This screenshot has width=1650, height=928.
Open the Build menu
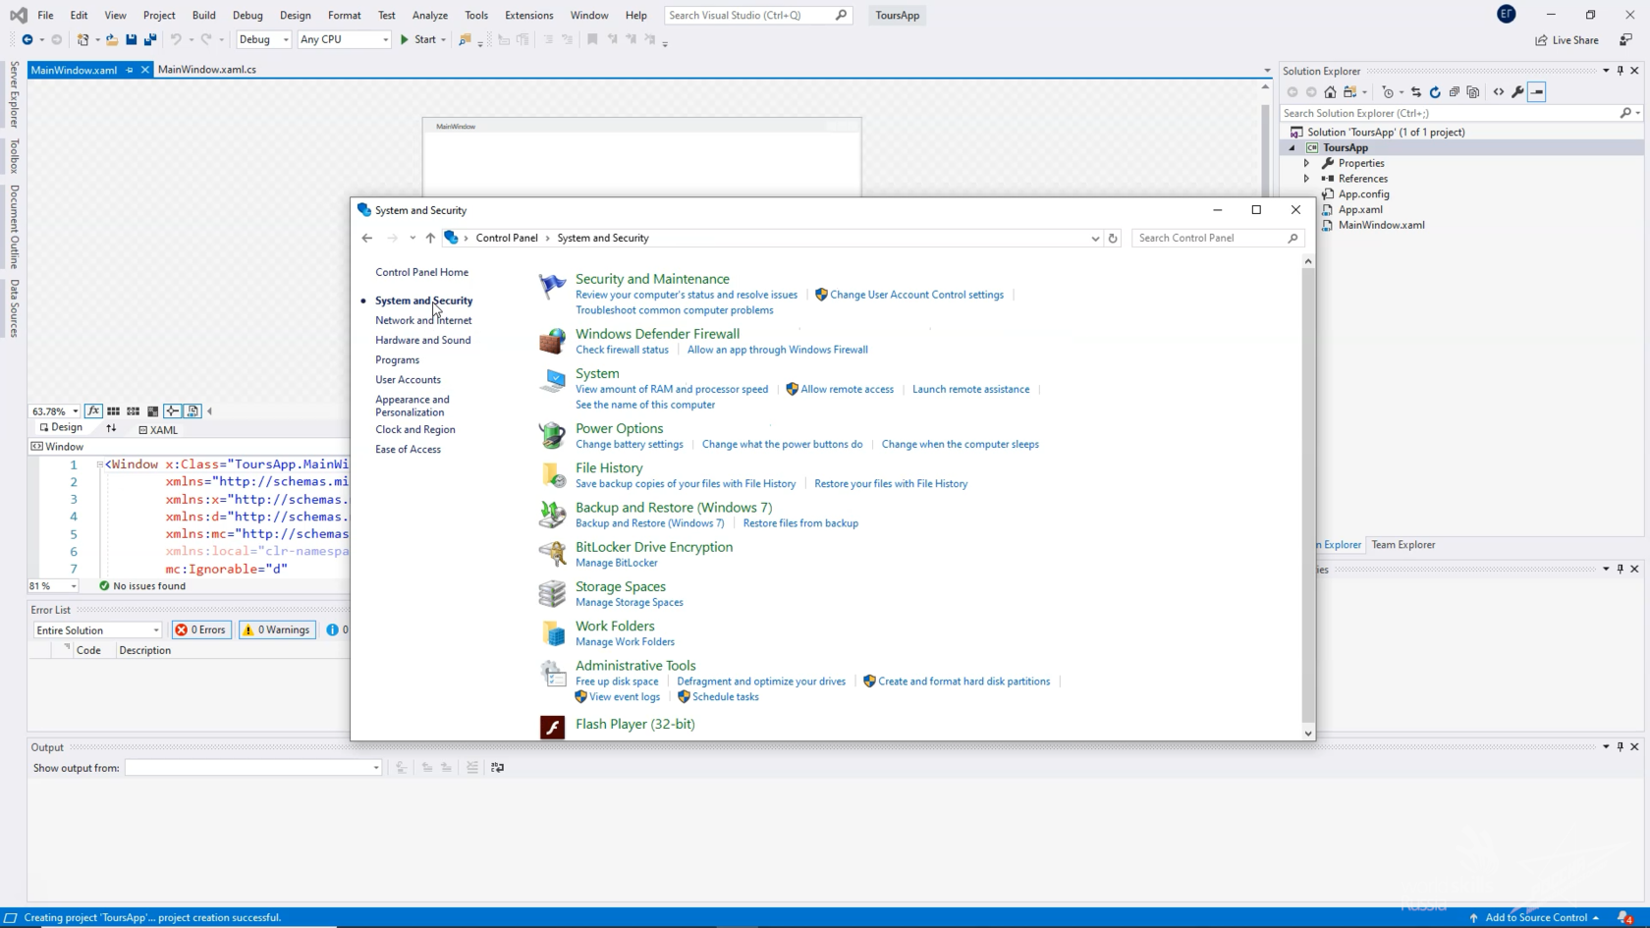click(x=203, y=15)
